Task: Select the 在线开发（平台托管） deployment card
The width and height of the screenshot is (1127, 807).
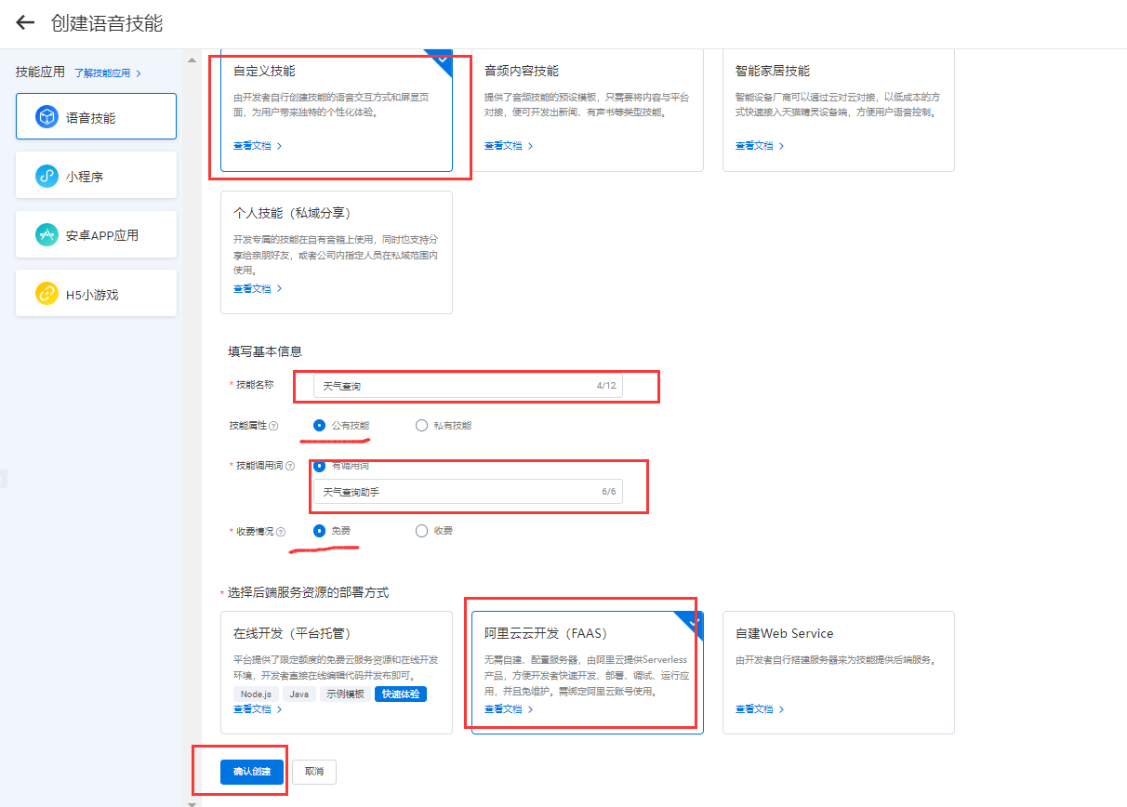Action: pos(337,672)
